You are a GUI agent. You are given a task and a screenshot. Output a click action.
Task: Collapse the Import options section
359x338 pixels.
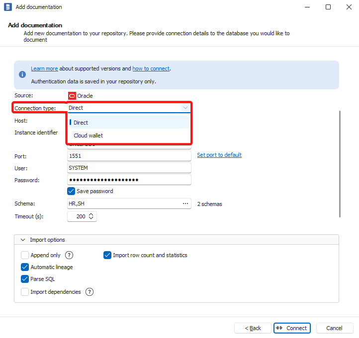pyautogui.click(x=23, y=240)
